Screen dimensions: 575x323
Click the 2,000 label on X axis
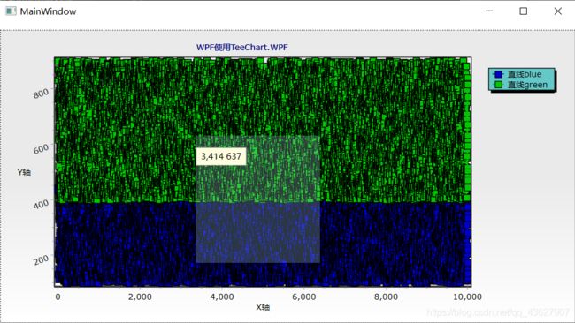[140, 297]
